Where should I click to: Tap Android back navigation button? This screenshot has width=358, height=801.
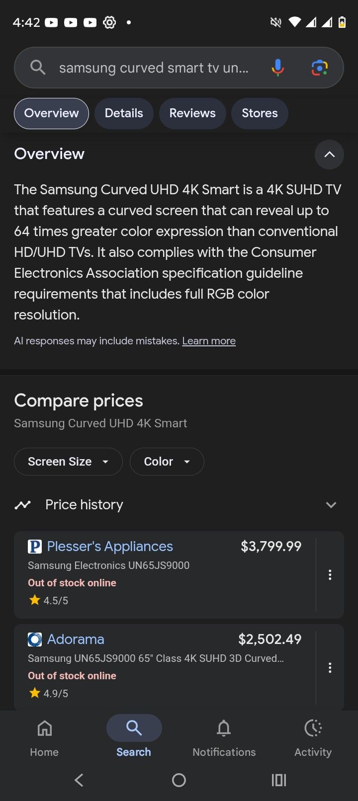(79, 780)
